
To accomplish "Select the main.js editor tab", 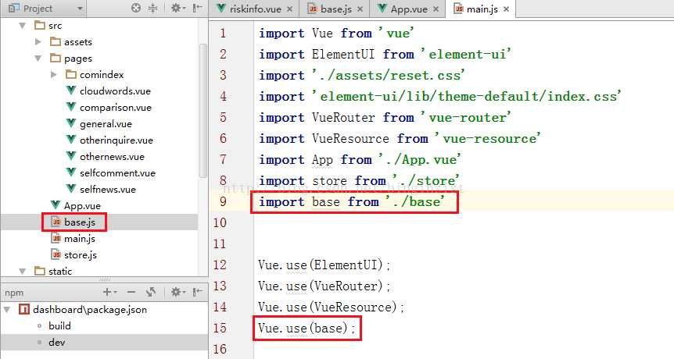I will click(482, 9).
